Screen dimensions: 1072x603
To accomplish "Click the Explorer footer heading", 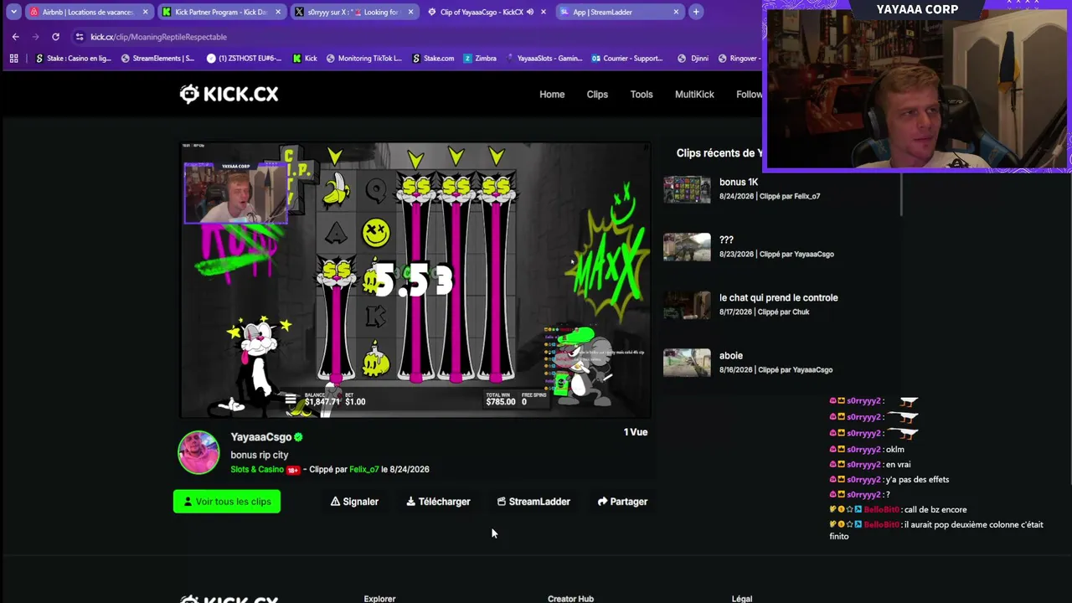I will [x=379, y=599].
